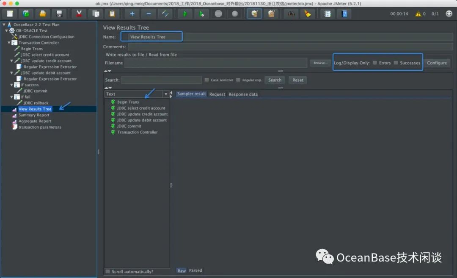Screen dimensions: 457x278
Task: Open the Text renderer dropdown
Action: 165,94
